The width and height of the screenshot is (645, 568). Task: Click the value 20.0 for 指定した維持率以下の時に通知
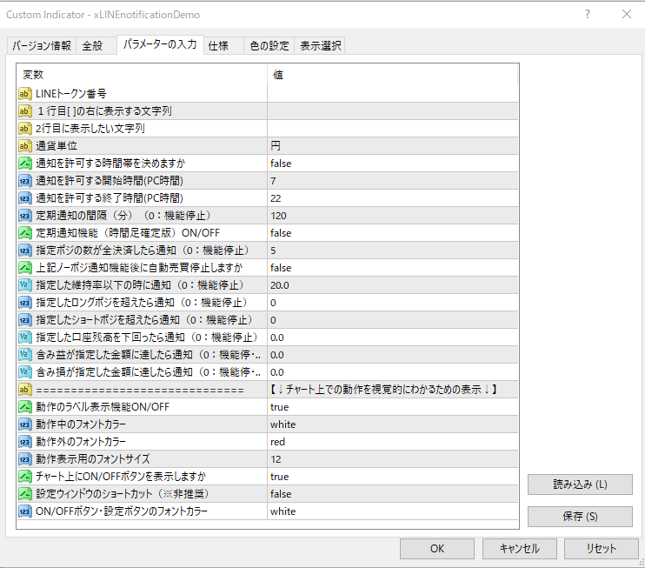tap(393, 285)
